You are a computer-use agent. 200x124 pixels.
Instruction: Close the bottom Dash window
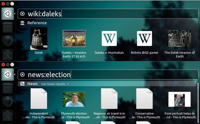[3, 65]
